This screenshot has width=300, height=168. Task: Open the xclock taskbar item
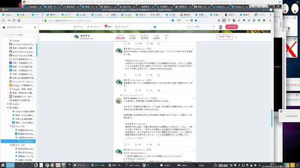(165, 165)
